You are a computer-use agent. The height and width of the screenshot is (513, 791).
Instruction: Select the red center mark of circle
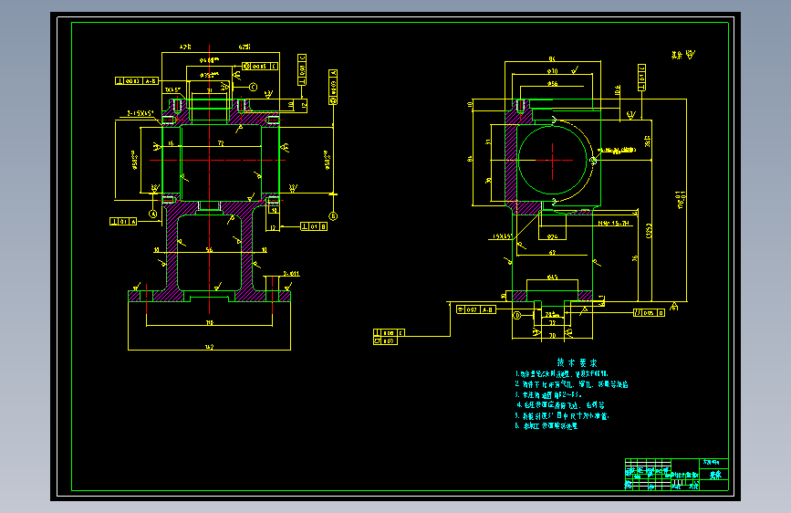coord(552,160)
